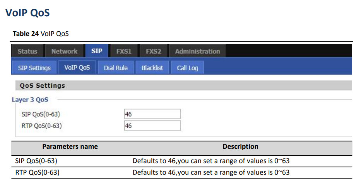Open the FXS2 tab
The image size is (354, 187).
pos(153,51)
